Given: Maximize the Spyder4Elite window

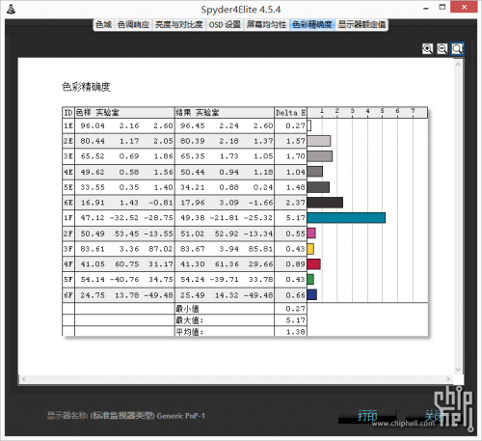Looking at the screenshot, I should pos(442,8).
